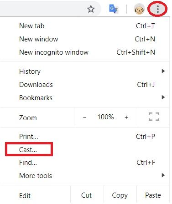The height and width of the screenshot is (204, 172).
Task: Zoom out with the minus button
Action: pyautogui.click(x=85, y=117)
